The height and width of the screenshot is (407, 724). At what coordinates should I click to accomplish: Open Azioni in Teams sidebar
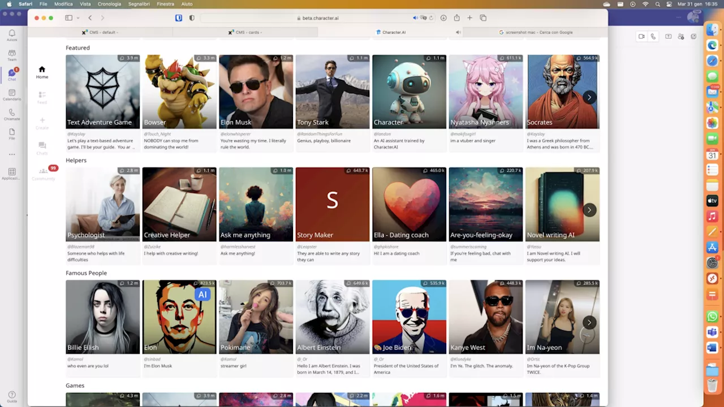12,36
